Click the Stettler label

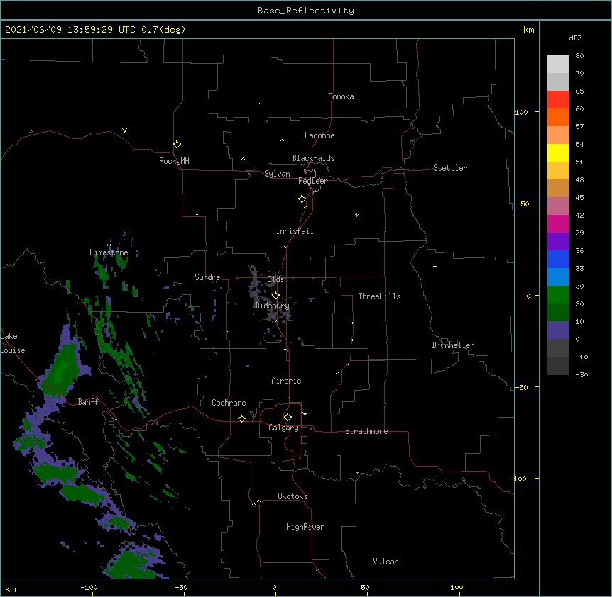[x=450, y=168]
